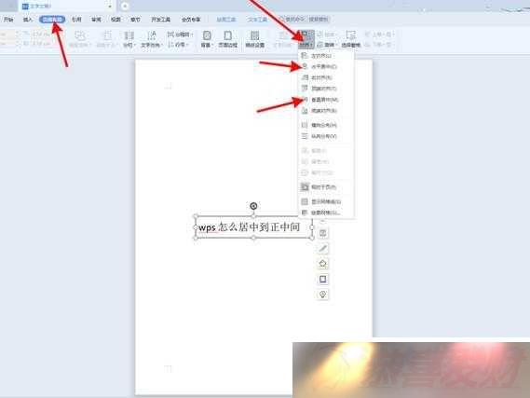Screen dimensions: 530x398
Task: Expand the 背景 background dropdown
Action: pyautogui.click(x=207, y=39)
